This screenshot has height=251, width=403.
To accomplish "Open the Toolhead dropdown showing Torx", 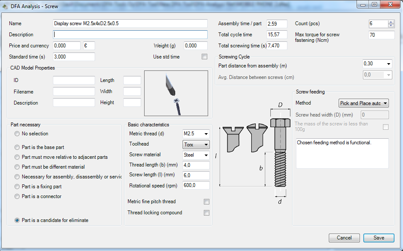I will 196,145.
